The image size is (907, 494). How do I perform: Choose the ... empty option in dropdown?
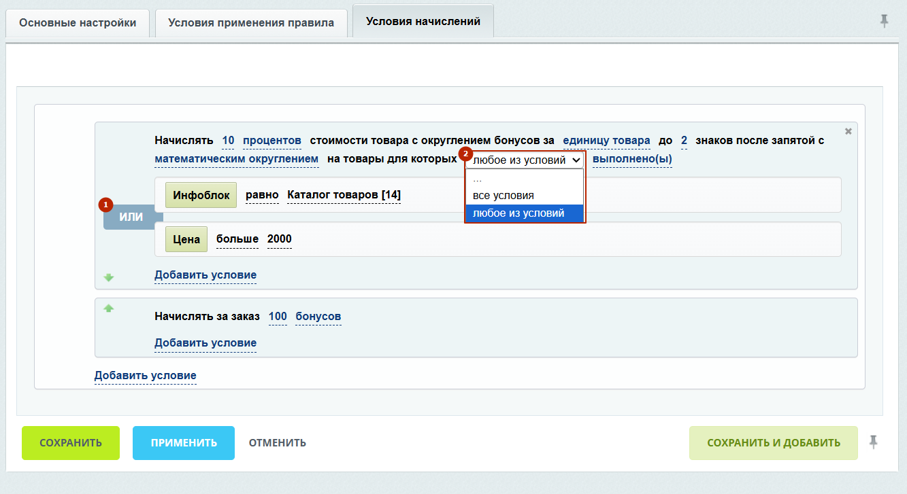[x=478, y=179]
